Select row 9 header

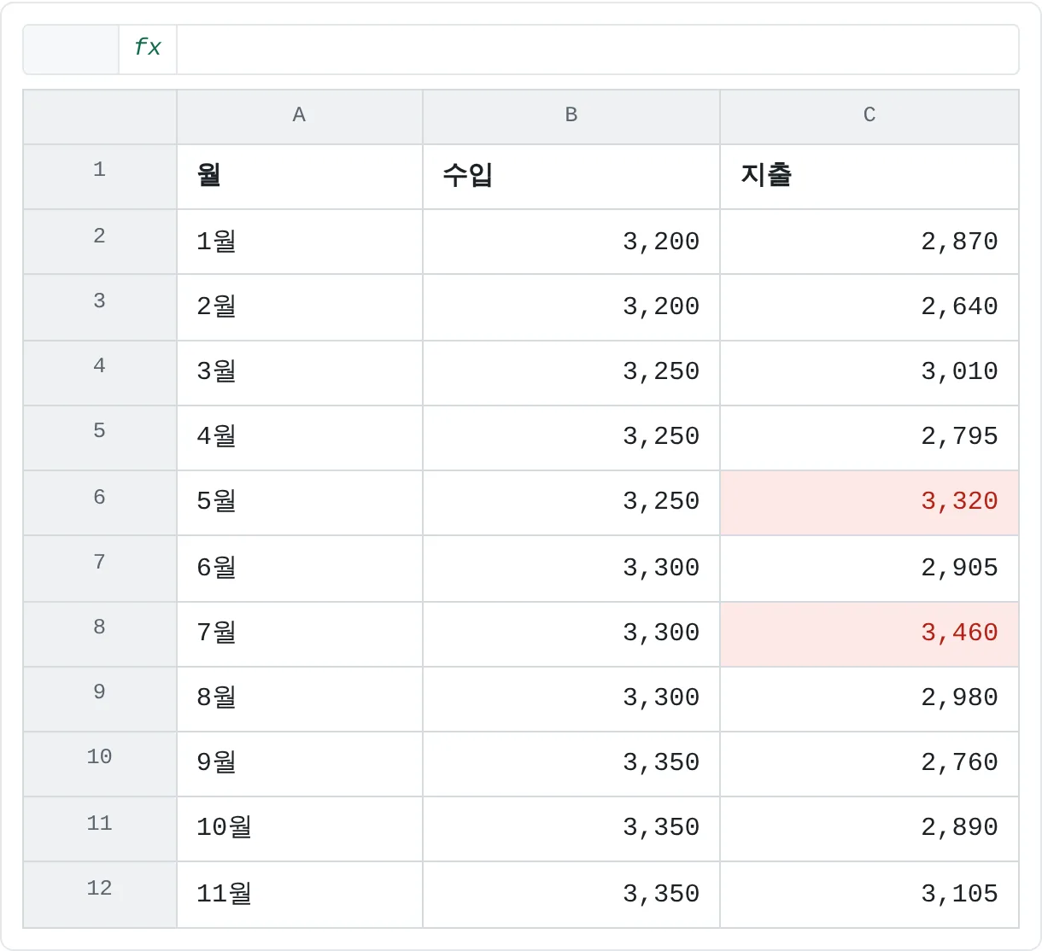(x=100, y=699)
